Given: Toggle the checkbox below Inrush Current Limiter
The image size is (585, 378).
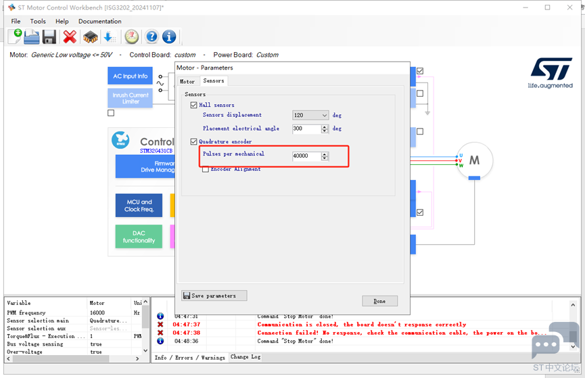Looking at the screenshot, I should 111,113.
